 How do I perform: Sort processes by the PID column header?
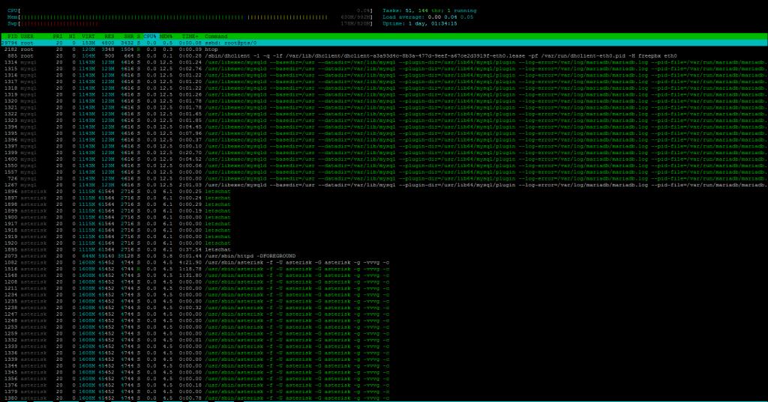coord(12,37)
